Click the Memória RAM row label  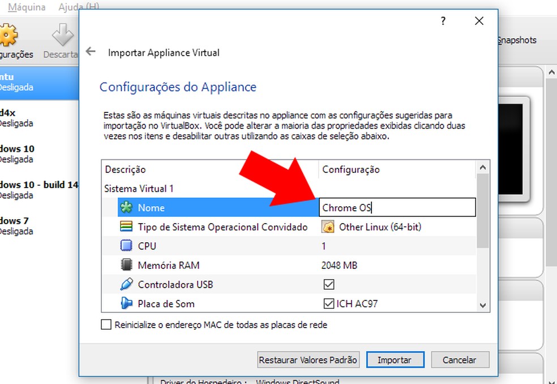169,265
